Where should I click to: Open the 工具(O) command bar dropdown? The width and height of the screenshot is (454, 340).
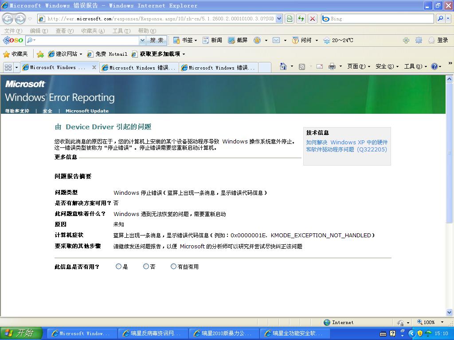[415, 66]
